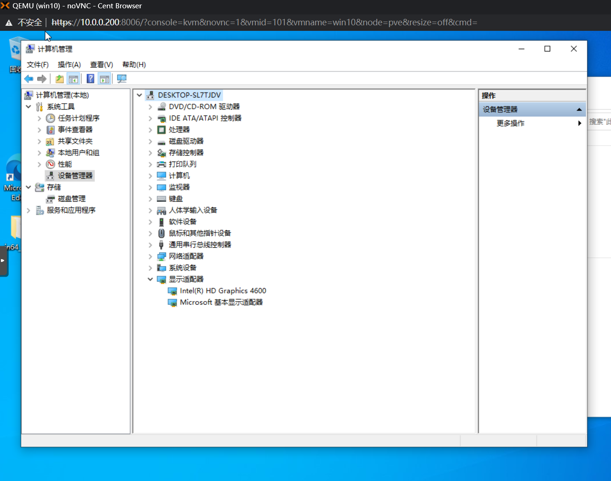The width and height of the screenshot is (611, 481).
Task: Open the 操作(A) menu
Action: pos(69,64)
